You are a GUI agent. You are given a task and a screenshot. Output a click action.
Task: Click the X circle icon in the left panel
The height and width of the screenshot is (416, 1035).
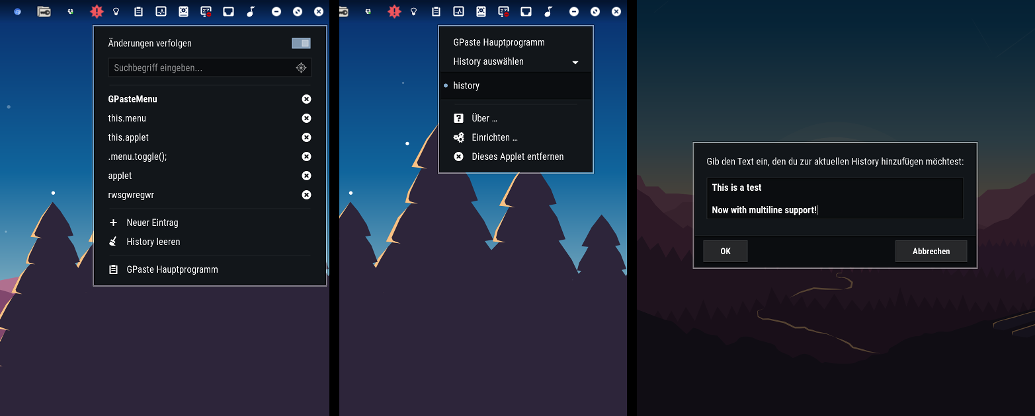coord(319,11)
